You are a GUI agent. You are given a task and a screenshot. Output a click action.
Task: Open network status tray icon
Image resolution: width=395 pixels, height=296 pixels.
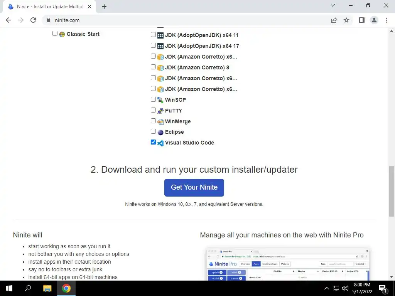336,288
